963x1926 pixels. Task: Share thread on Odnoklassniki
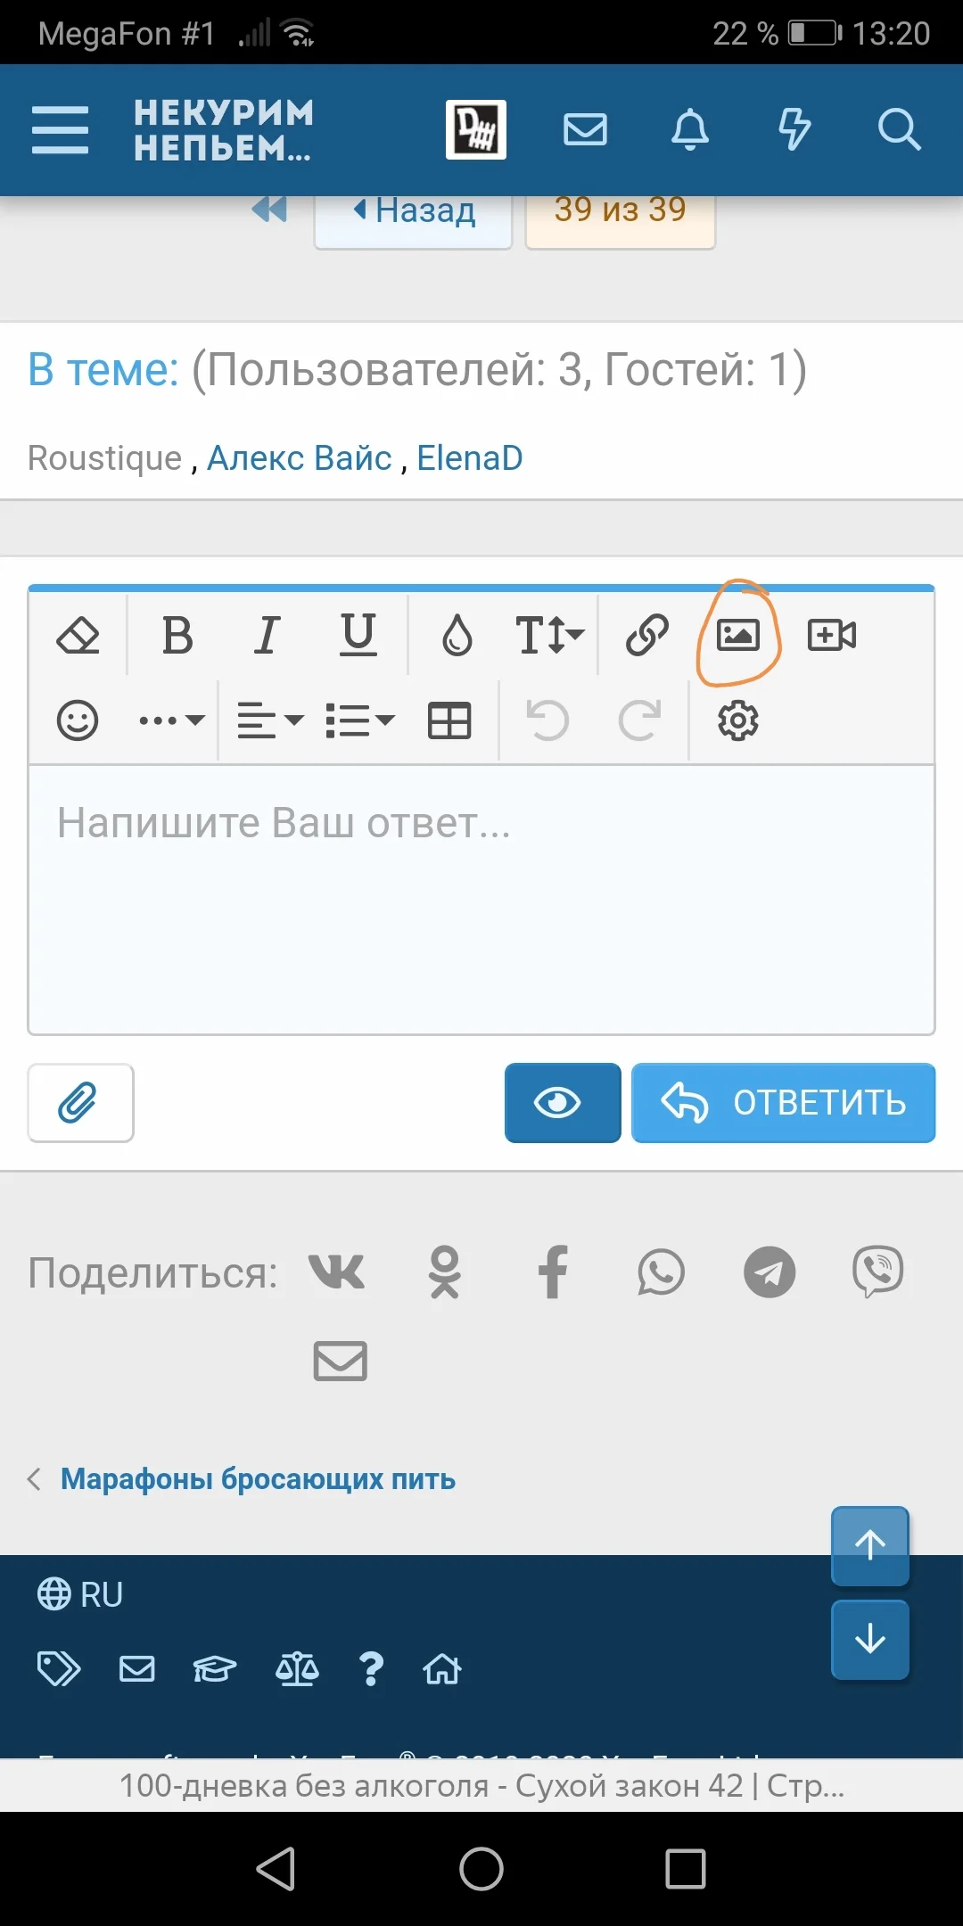[x=444, y=1272]
